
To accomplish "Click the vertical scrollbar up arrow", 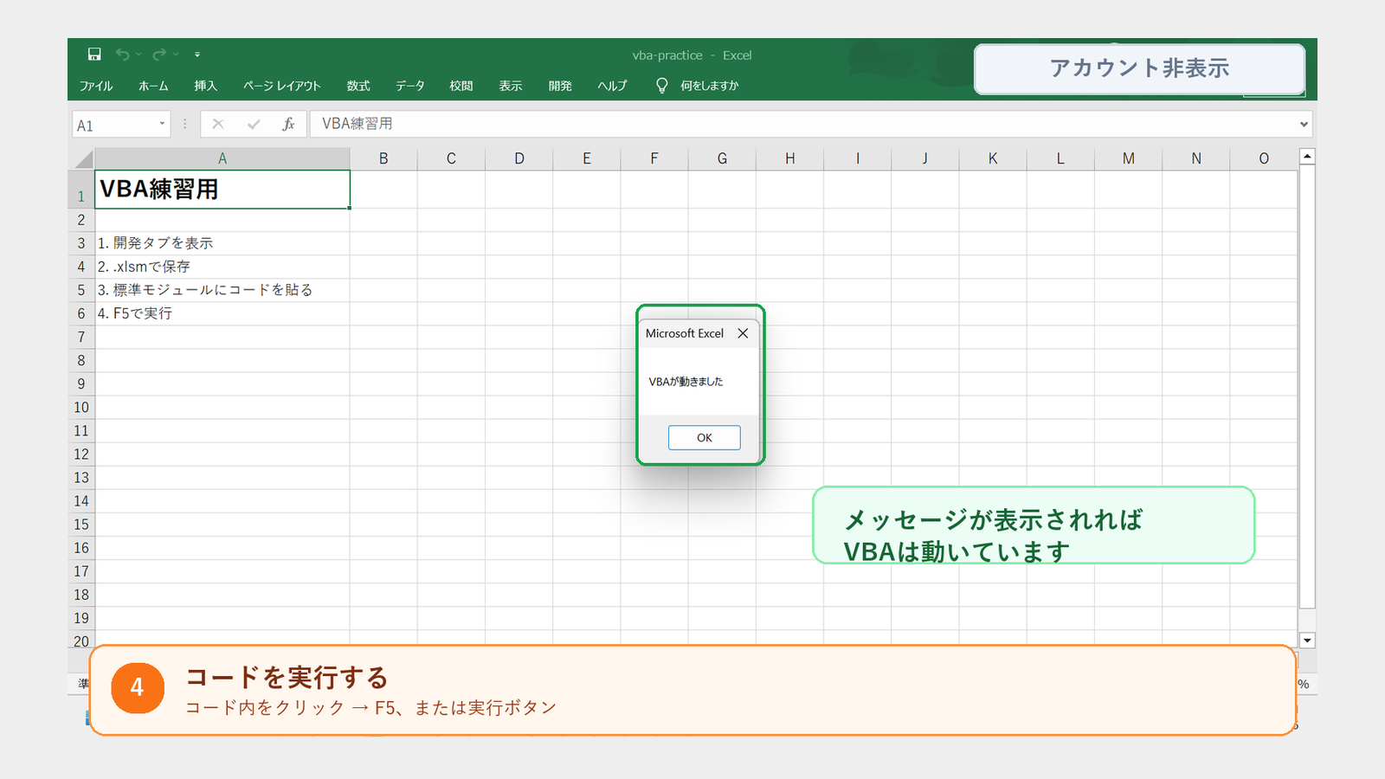I will [1308, 156].
